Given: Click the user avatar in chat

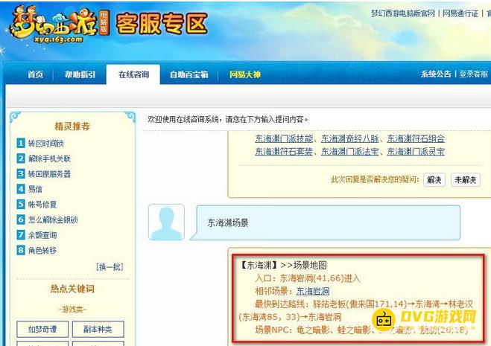Looking at the screenshot, I should pyautogui.click(x=166, y=222).
